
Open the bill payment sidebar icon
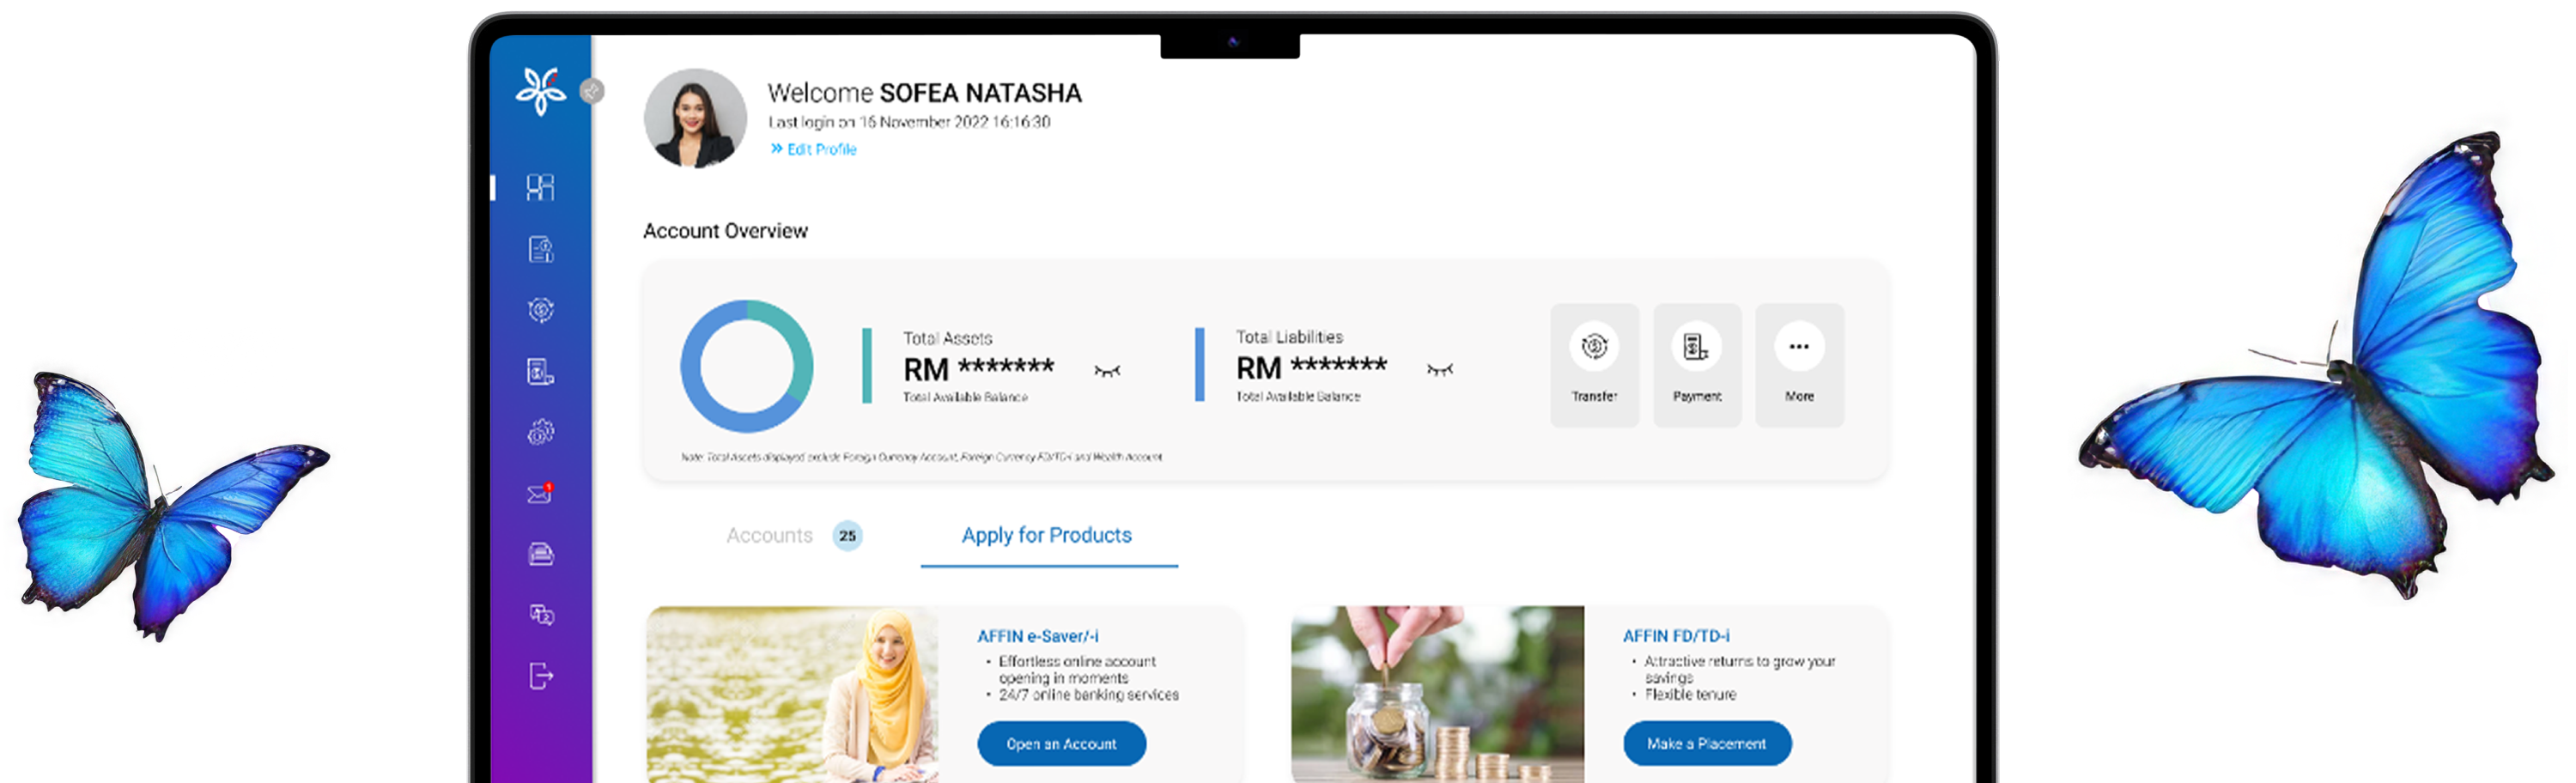click(x=540, y=371)
